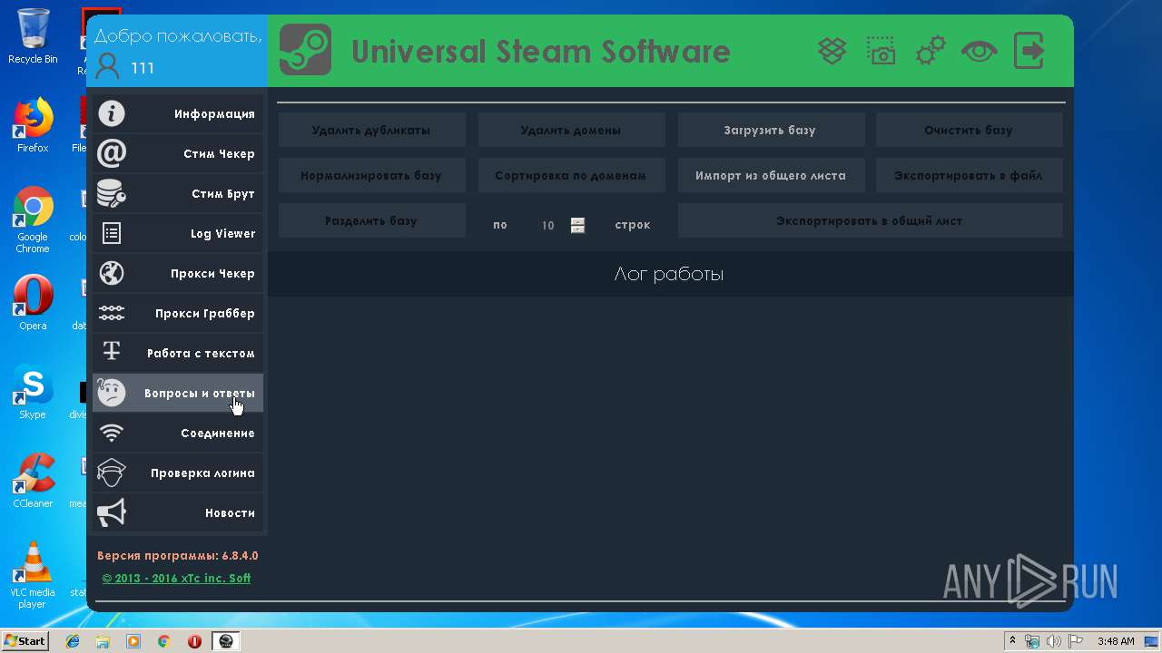The image size is (1162, 653).
Task: Click the eye icon in the header
Action: pyautogui.click(x=980, y=51)
